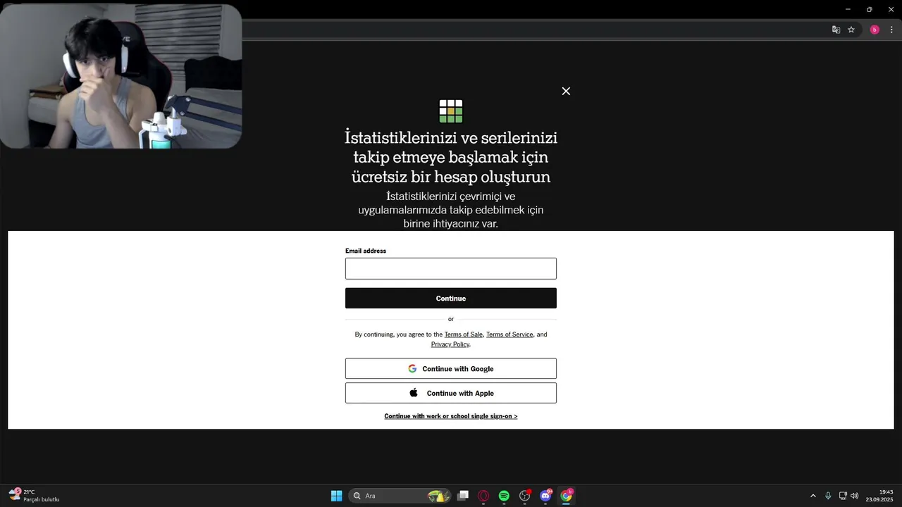Open the translate page icon in address bar
The image size is (902, 507).
[836, 30]
